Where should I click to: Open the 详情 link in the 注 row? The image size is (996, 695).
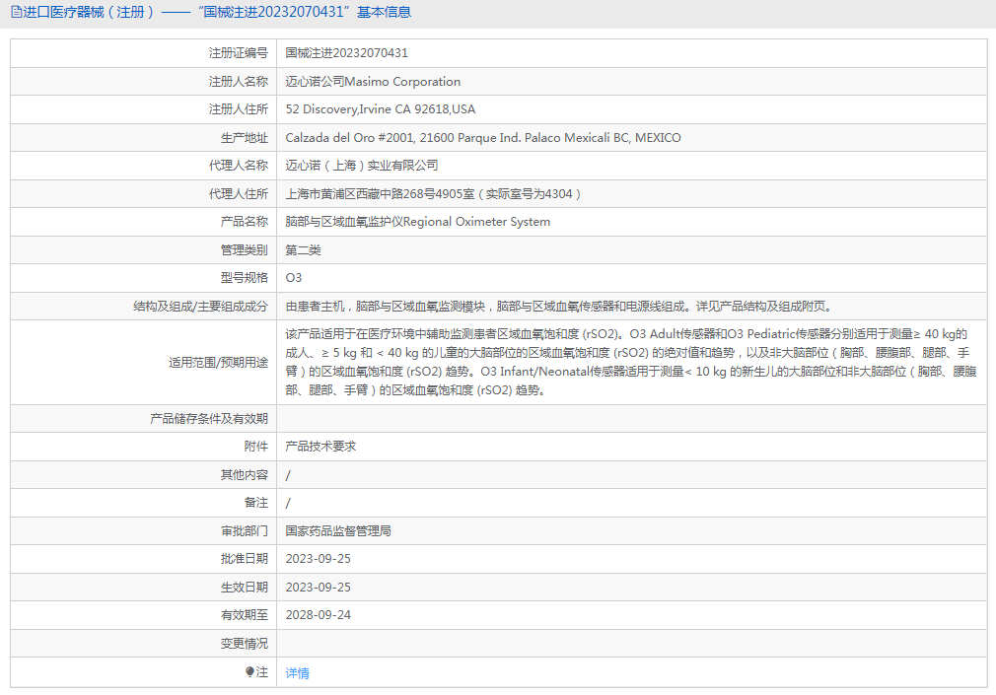[297, 673]
